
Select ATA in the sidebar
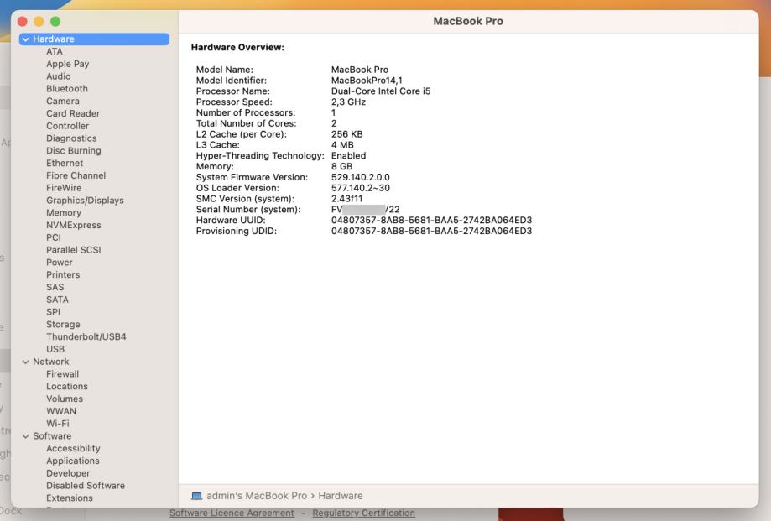[x=54, y=52]
